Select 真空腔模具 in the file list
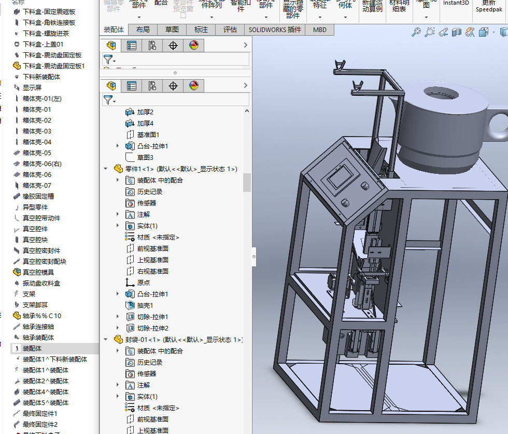Image resolution: width=508 pixels, height=434 pixels. pos(38,272)
